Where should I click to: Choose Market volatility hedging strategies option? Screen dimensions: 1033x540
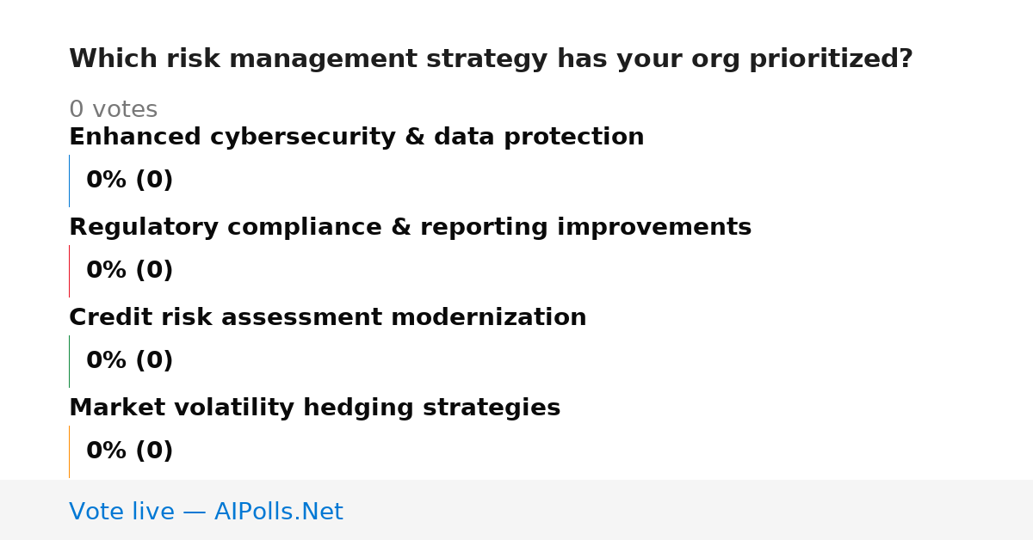pyautogui.click(x=314, y=408)
